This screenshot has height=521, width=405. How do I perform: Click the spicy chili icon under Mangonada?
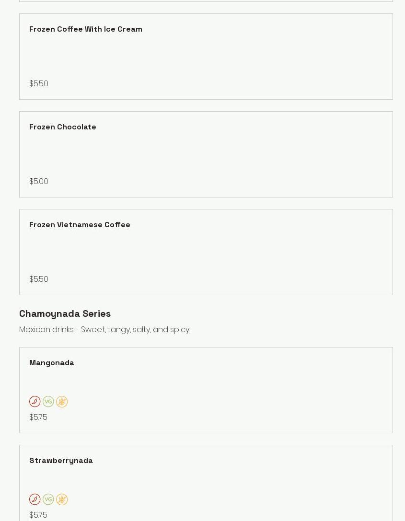pos(35,402)
